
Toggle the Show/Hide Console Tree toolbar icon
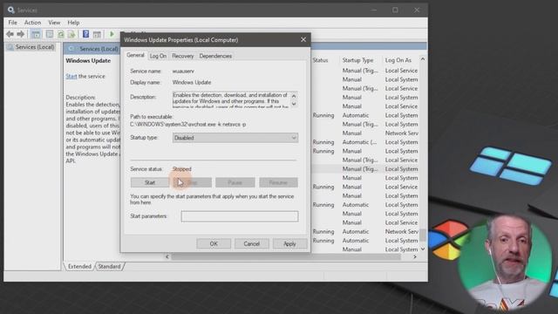coord(36,34)
